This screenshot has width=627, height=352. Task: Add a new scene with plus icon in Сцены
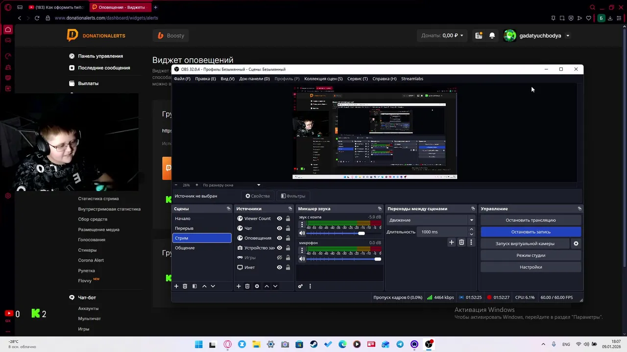[176, 286]
